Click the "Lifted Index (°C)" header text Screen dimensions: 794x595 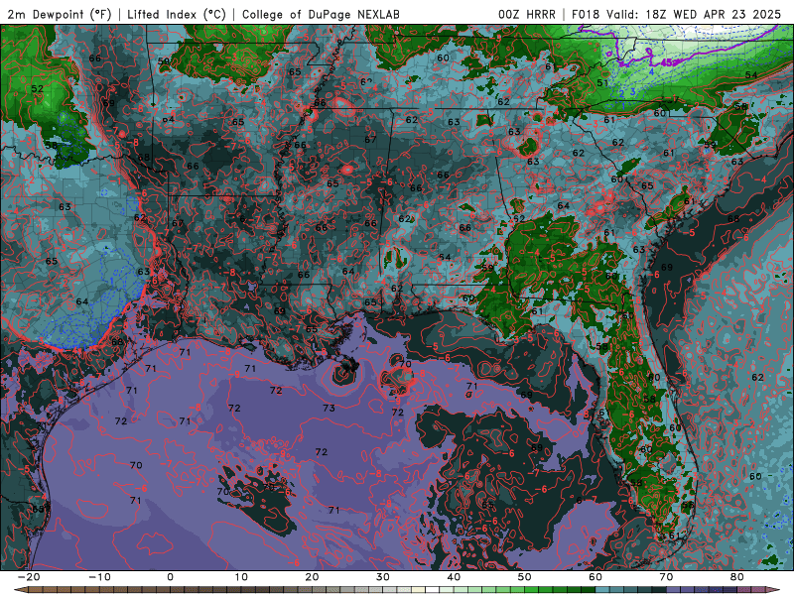point(177,14)
